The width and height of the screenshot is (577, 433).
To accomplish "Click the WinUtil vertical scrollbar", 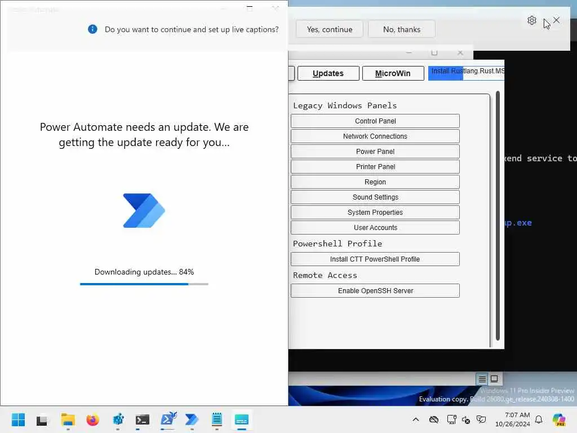I will point(498,216).
